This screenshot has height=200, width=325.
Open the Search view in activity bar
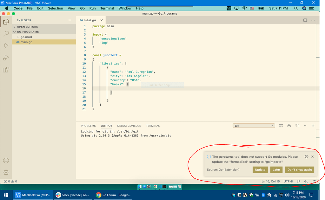coord(6,33)
